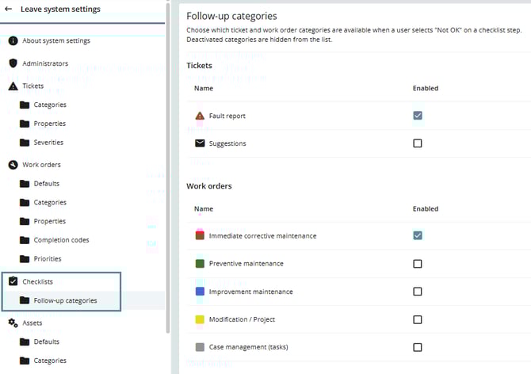Click the gear icon next to Assets
531x374 pixels.
coord(13,323)
